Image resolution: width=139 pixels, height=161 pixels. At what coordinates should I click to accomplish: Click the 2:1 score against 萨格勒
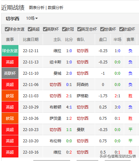(69, 96)
